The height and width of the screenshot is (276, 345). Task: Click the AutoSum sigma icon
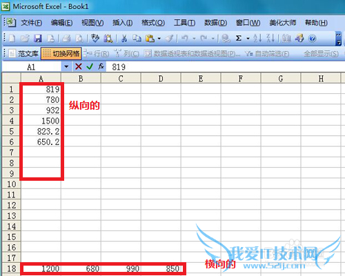point(239,38)
